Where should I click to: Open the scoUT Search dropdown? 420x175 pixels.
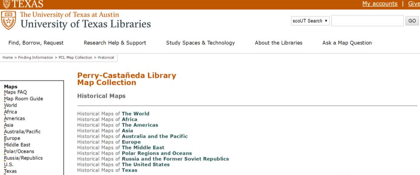(310, 21)
